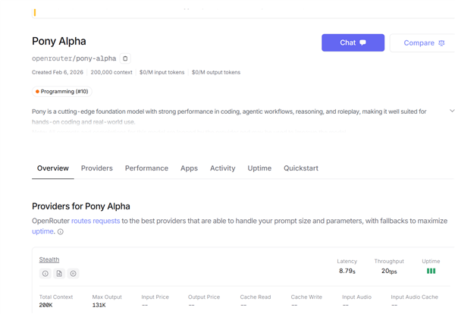This screenshot has width=455, height=314.
Task: Open the Stealth provider link
Action: point(49,259)
